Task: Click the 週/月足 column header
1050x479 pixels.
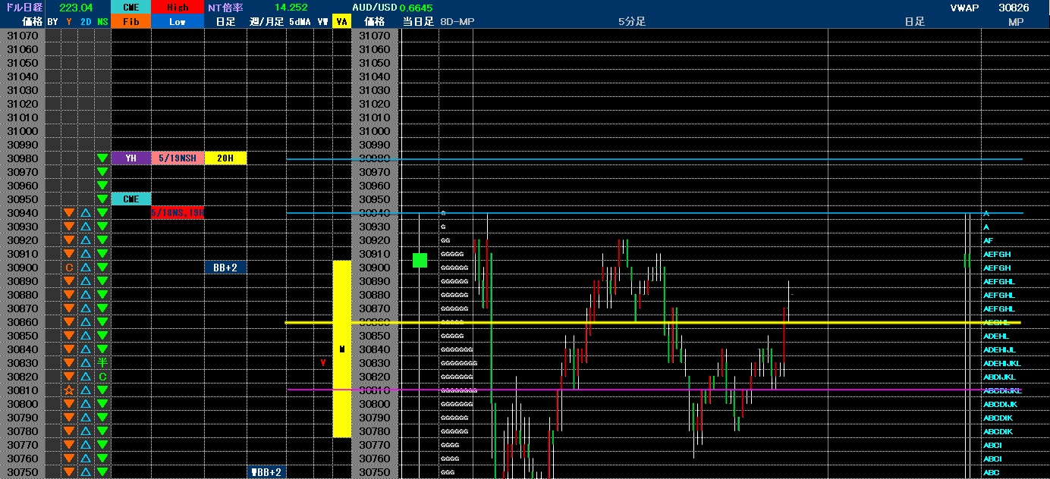Action: point(266,21)
